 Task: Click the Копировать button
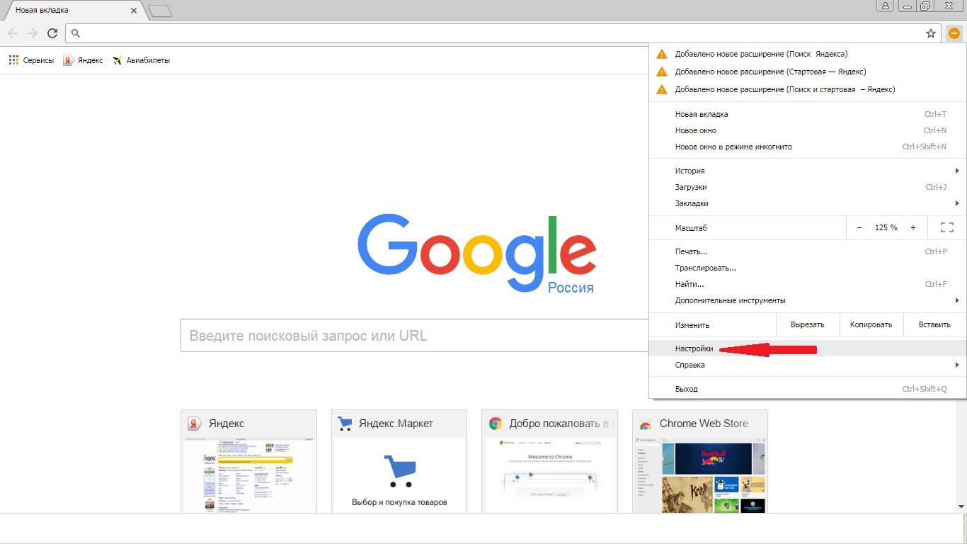(871, 325)
